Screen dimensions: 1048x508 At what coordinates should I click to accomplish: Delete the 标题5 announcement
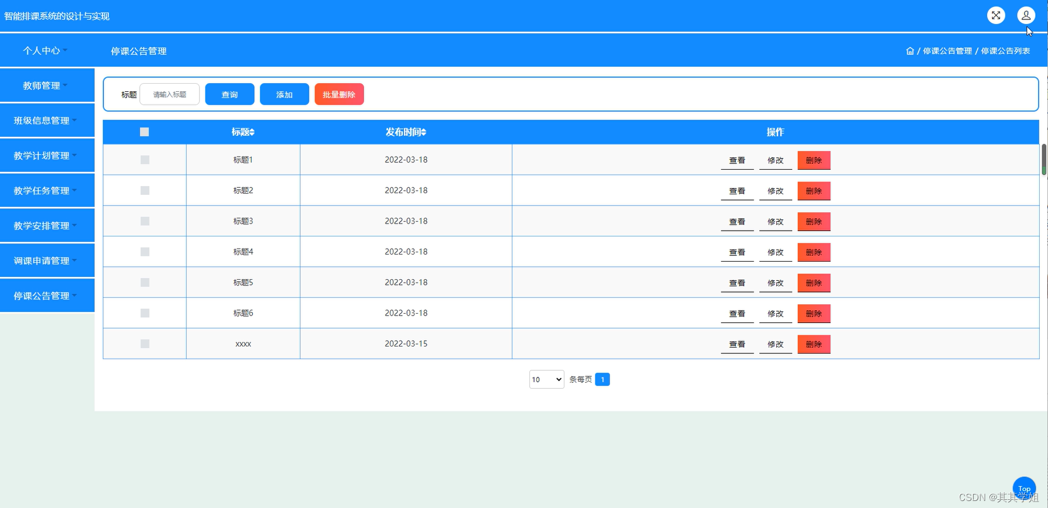[814, 283]
